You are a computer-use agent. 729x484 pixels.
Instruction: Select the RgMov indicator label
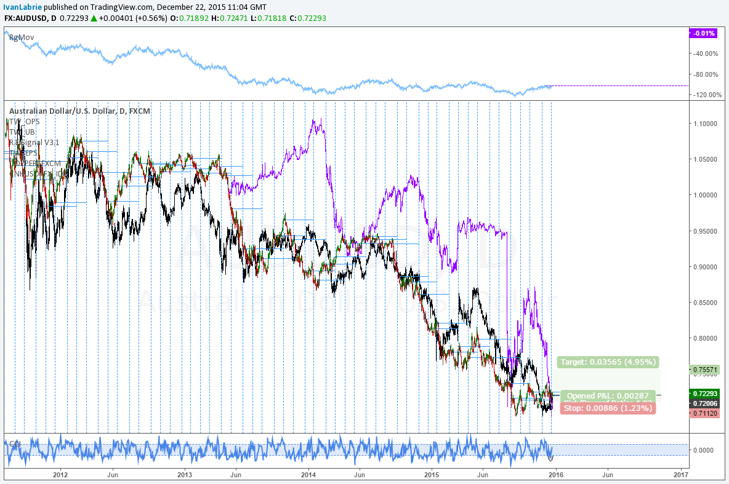22,37
